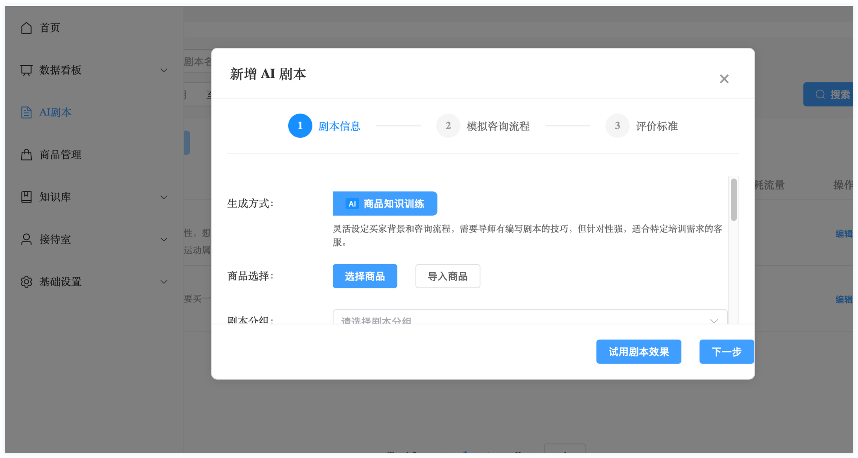
Task: Click the 数据看板 monitor icon
Action: [x=26, y=70]
